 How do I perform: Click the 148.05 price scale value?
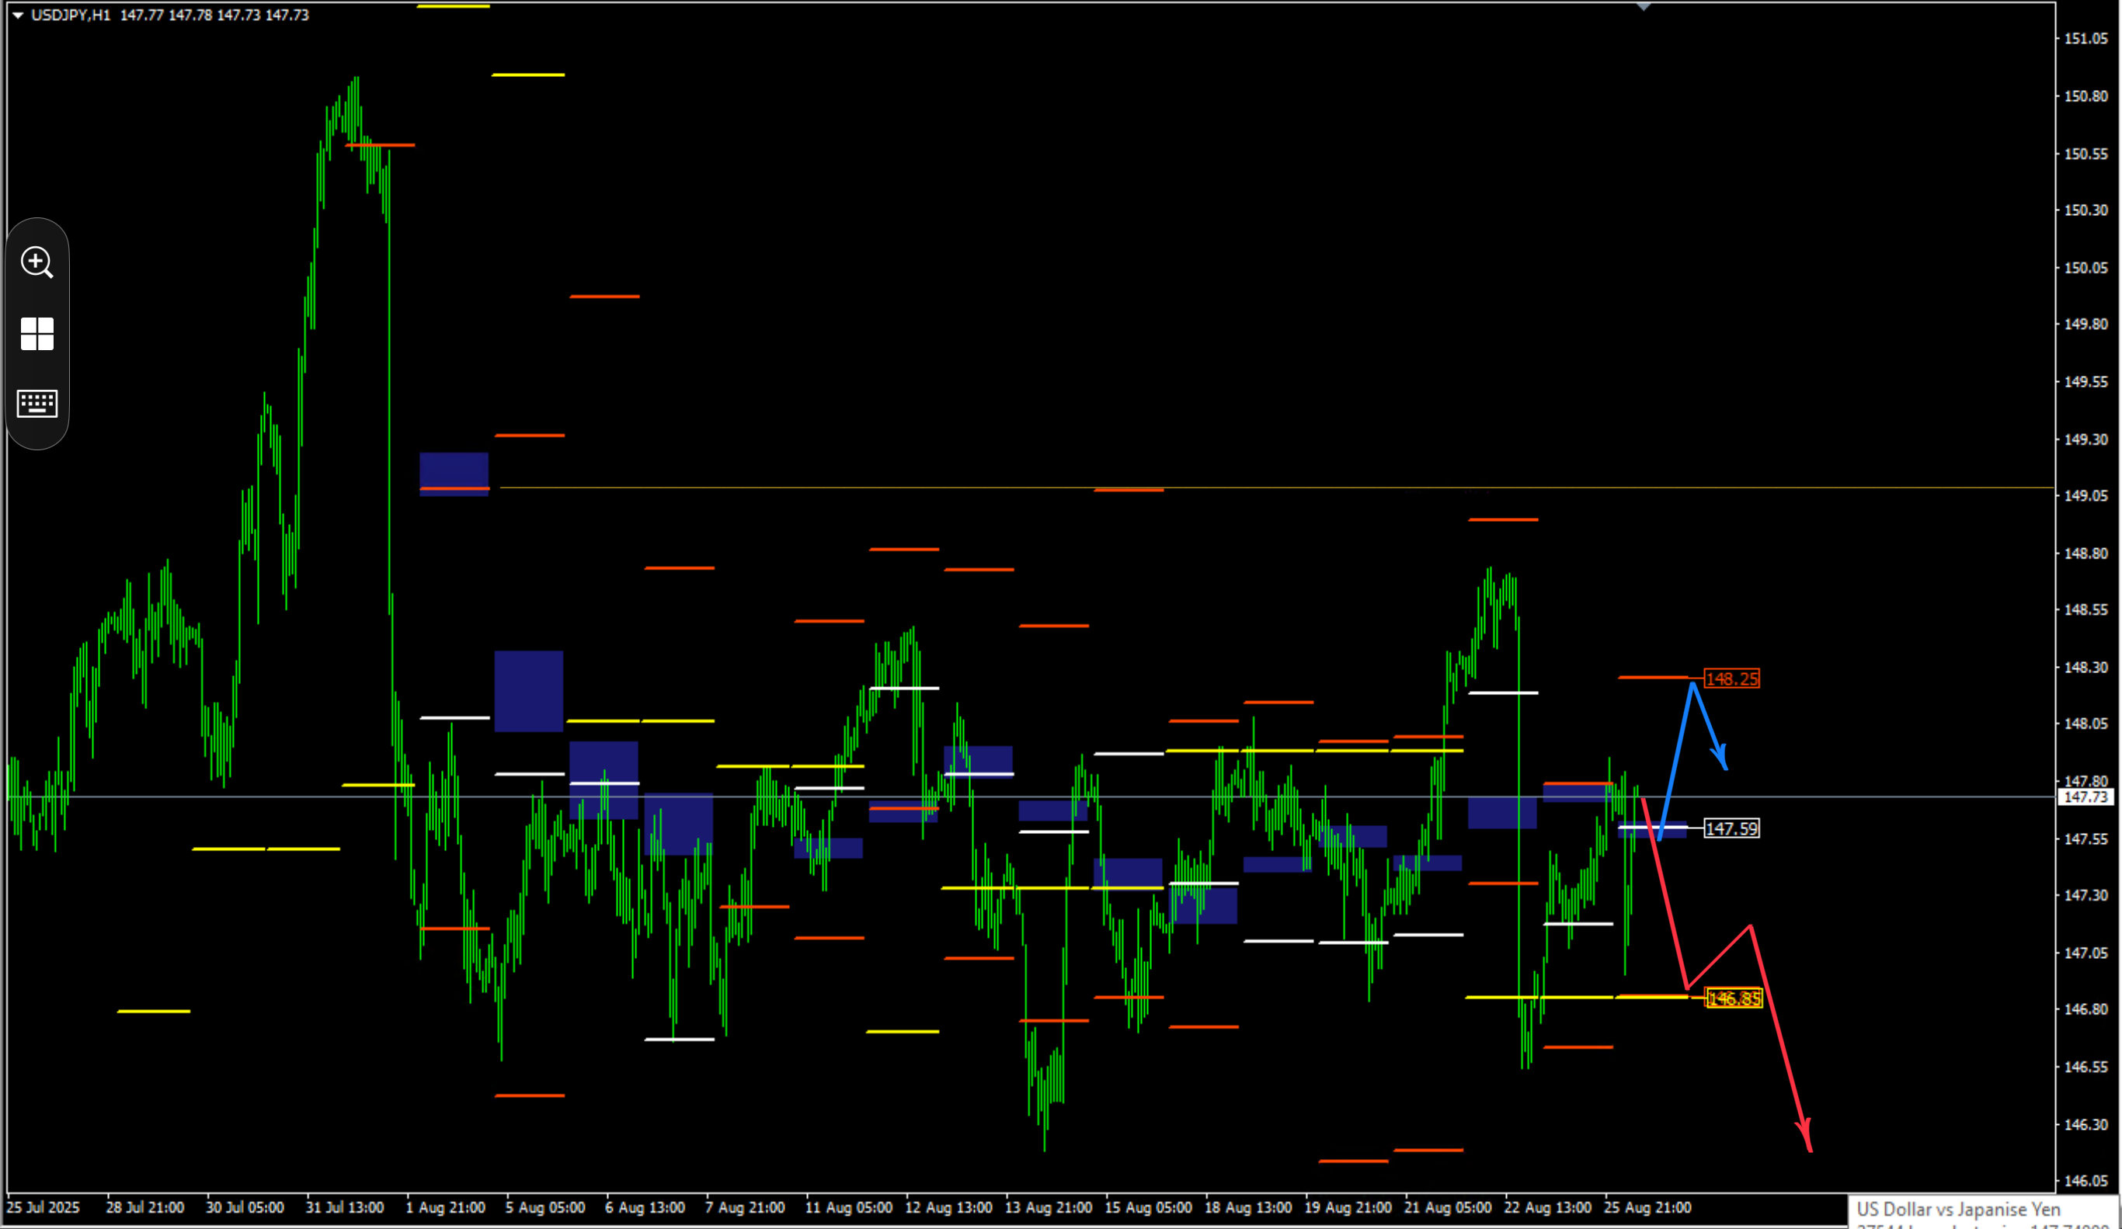[2085, 724]
